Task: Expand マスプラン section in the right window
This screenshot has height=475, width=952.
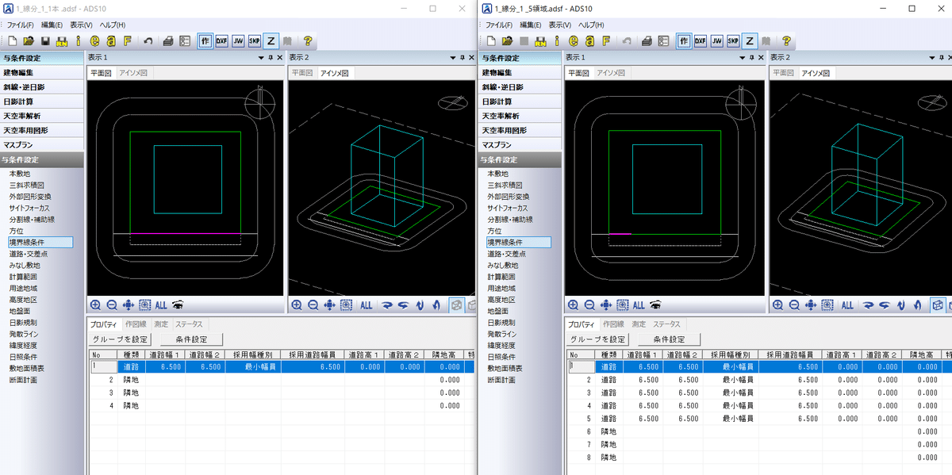Action: click(x=520, y=145)
